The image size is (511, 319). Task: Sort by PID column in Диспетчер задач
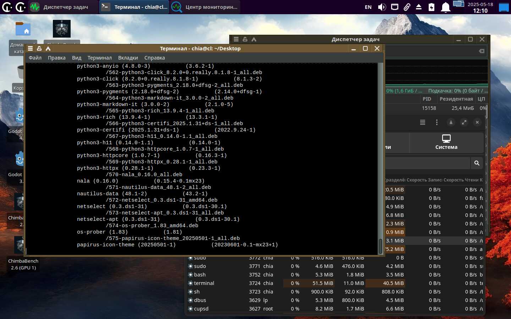[427, 99]
